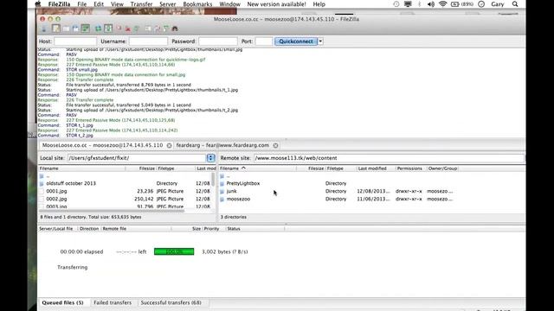Screen dimensions: 554x311
Task: Open the Help menu
Action: (x=319, y=4)
